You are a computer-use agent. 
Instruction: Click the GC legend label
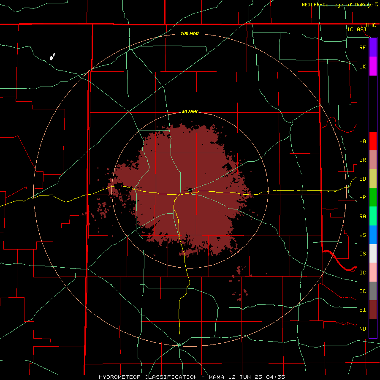tap(362, 291)
